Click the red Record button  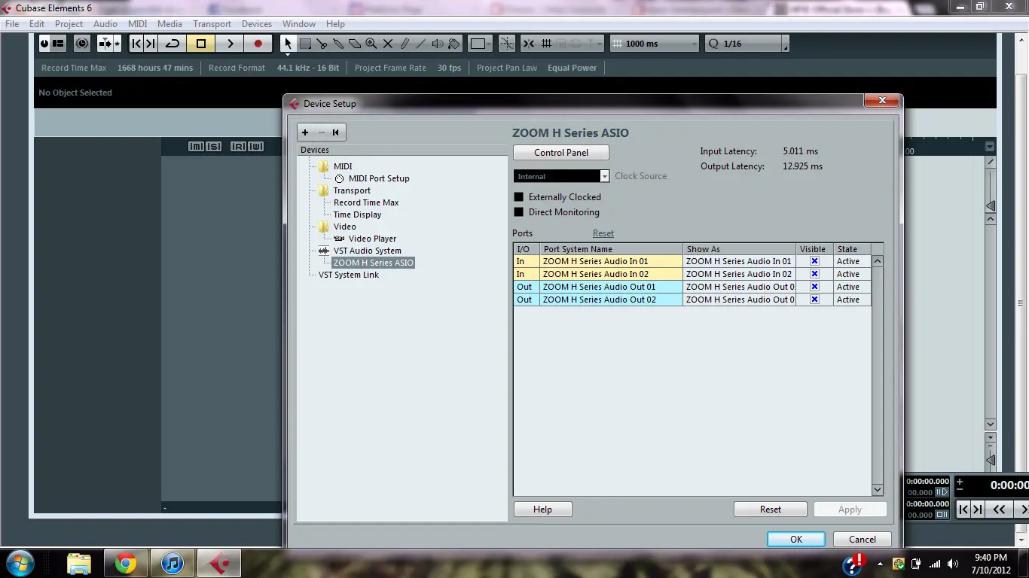[x=258, y=44]
